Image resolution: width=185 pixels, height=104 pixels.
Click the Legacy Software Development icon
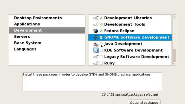point(96,57)
